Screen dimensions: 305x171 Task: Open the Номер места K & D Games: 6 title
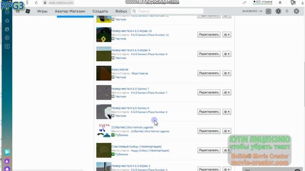point(130,108)
